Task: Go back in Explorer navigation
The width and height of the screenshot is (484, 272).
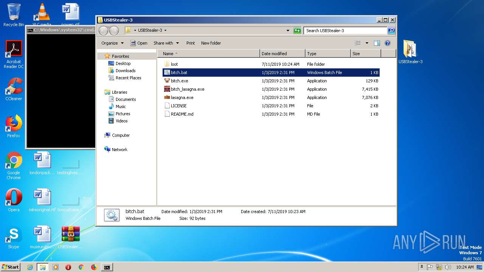Action: (x=103, y=31)
